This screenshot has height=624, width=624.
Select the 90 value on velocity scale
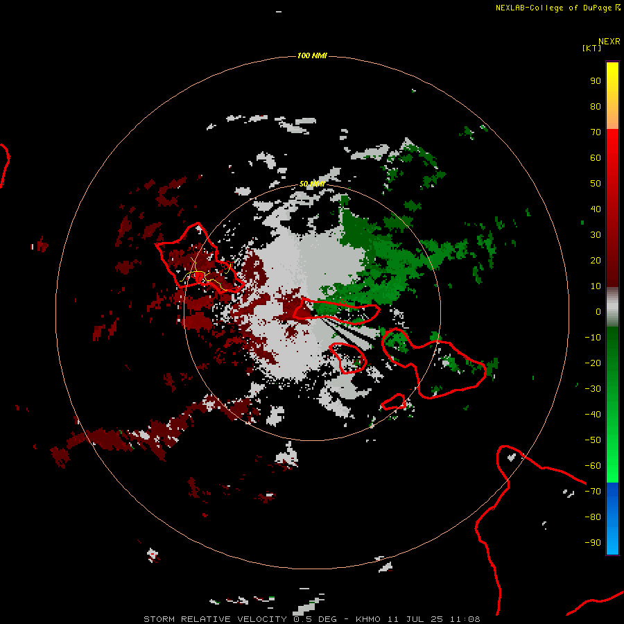click(x=596, y=81)
